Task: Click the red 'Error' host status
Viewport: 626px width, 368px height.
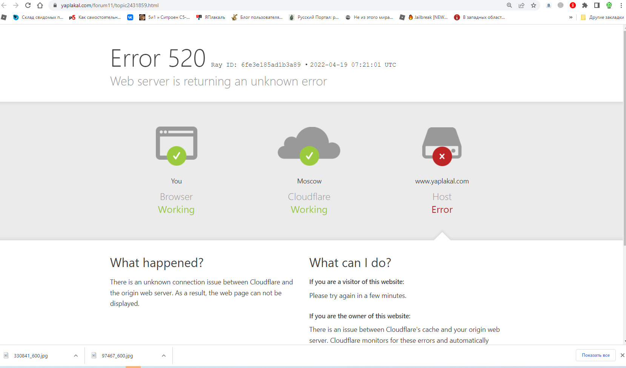Action: (x=442, y=210)
